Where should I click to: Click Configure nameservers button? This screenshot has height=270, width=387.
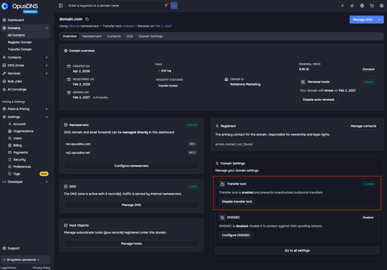pos(131,166)
